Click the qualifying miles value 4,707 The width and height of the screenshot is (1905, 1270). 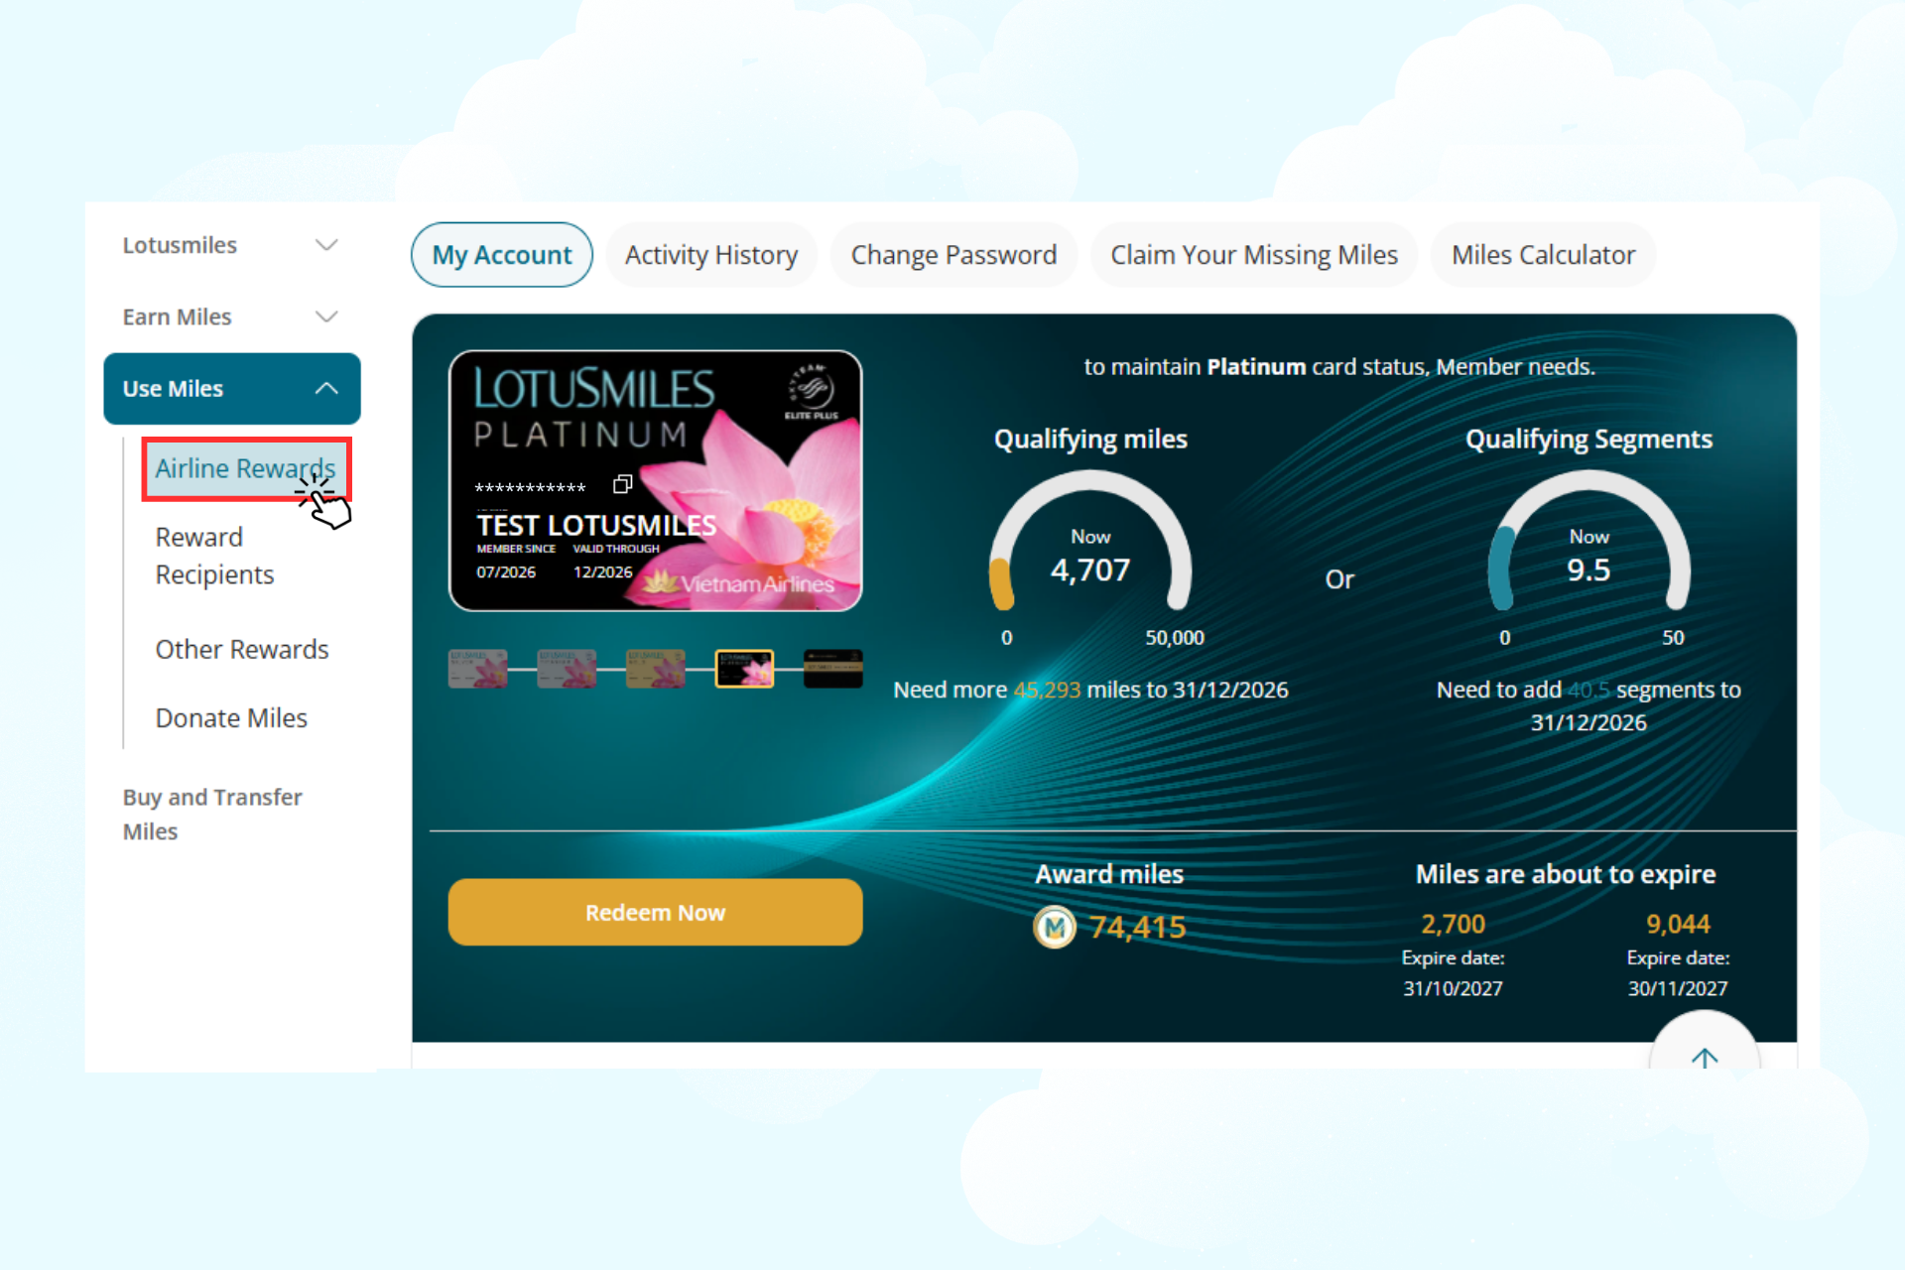(1090, 570)
